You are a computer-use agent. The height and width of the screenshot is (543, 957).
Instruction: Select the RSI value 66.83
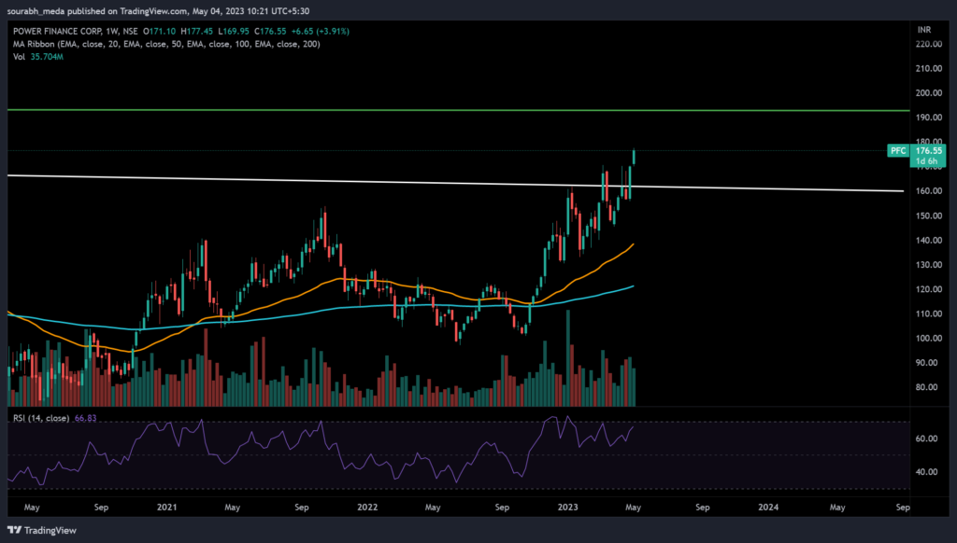(85, 418)
